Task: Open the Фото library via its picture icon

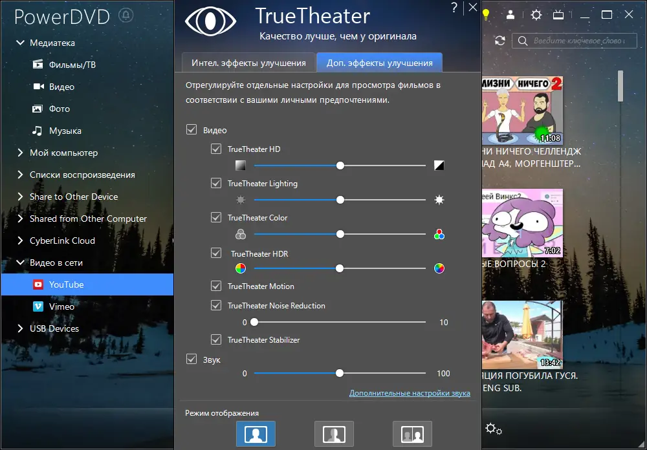Action: [x=38, y=109]
